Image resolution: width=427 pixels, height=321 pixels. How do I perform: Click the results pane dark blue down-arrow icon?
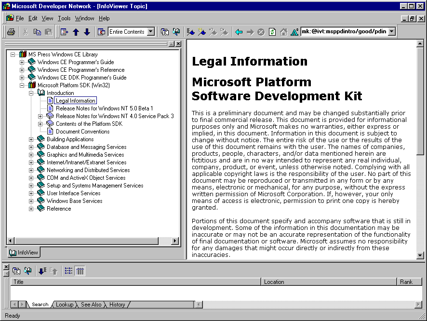[42, 271]
